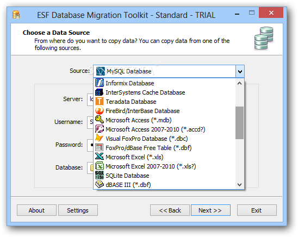Proceed with Next >> button
This screenshot has width=298, height=237.
[x=210, y=210]
